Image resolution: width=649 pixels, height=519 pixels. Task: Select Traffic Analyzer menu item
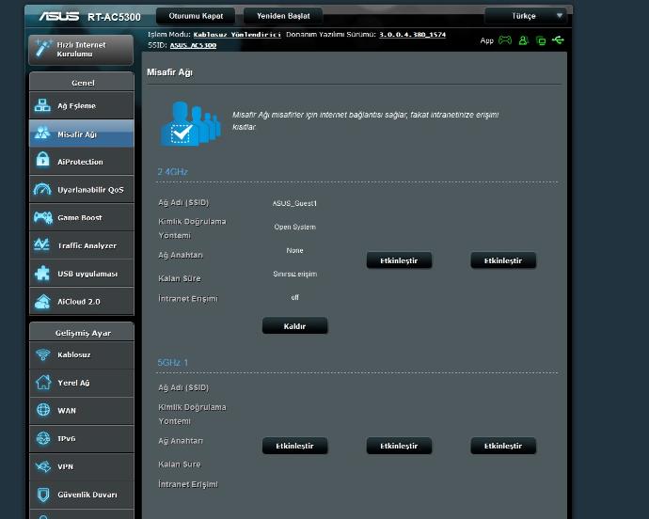pyautogui.click(x=82, y=245)
